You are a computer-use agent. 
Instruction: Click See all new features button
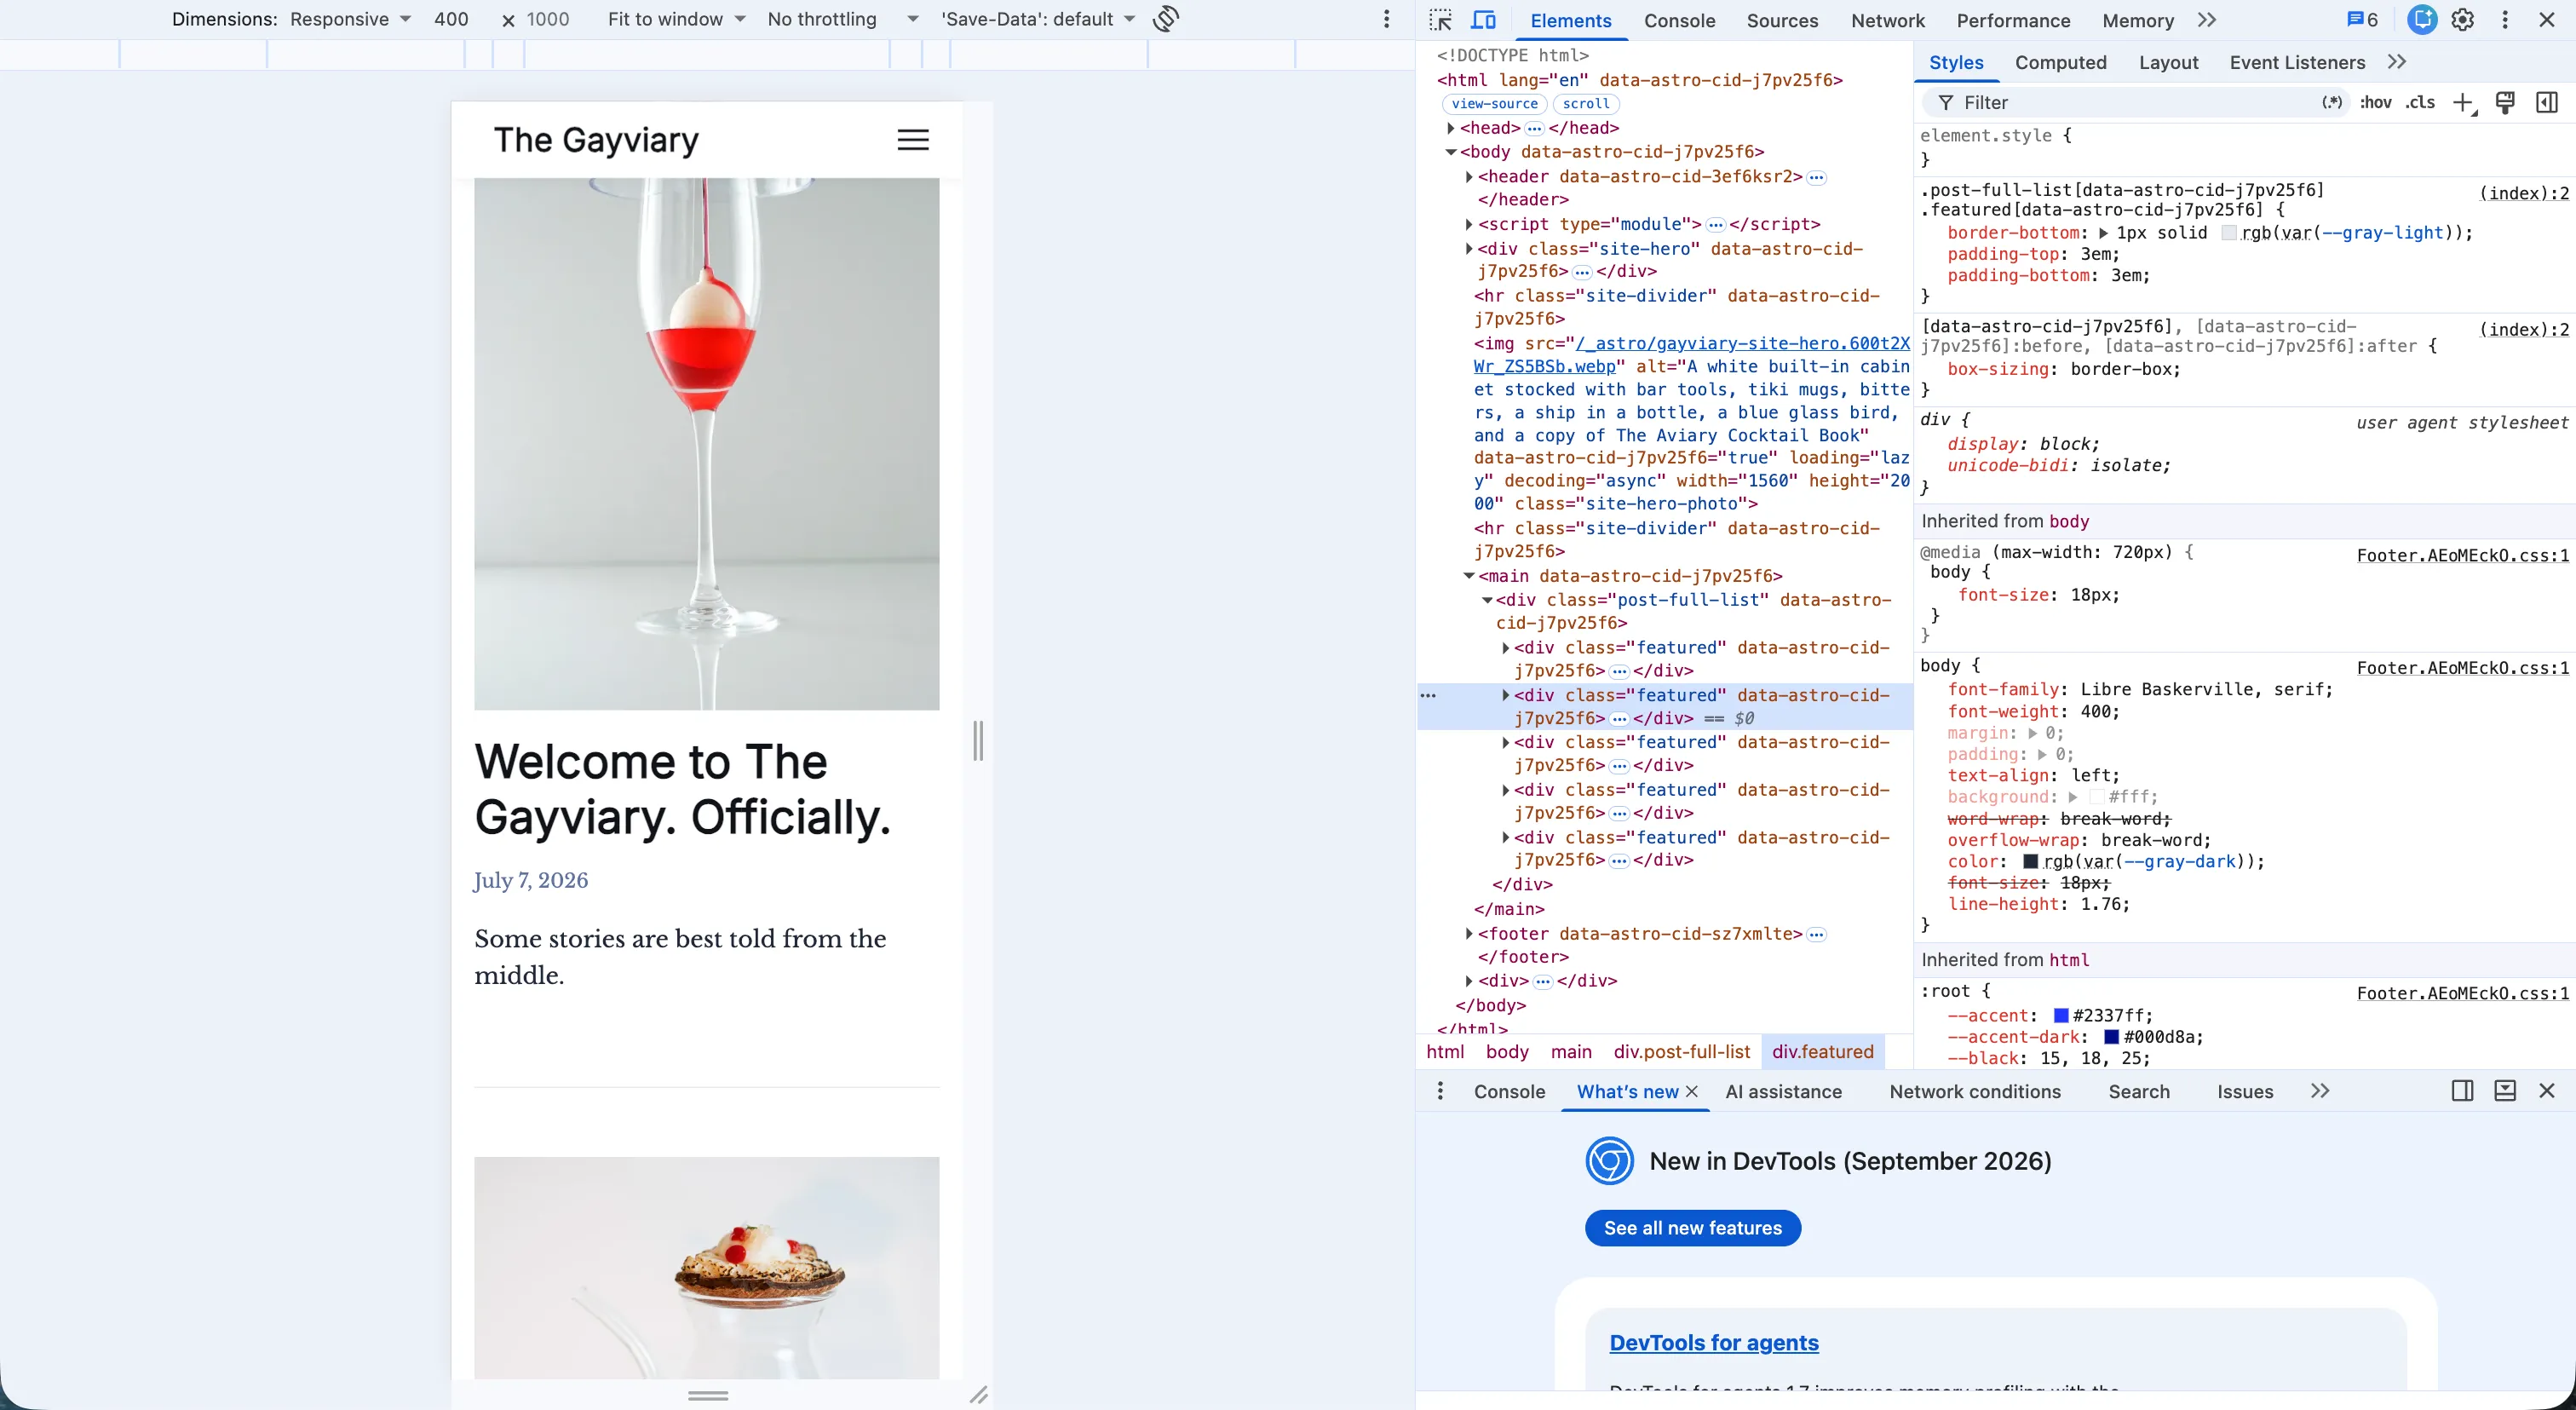coord(1692,1228)
